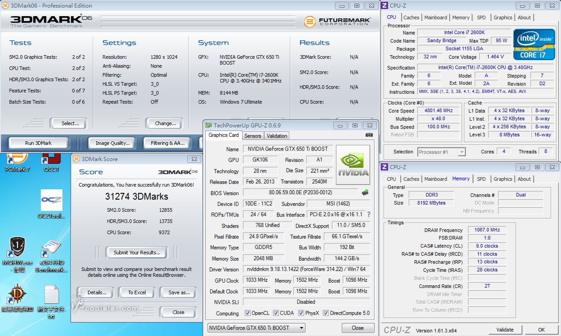Open the About tab in lower CPU-Z window
The image size is (561, 336).
click(524, 179)
